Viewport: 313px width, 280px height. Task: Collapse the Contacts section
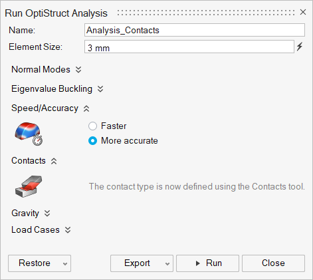[54, 161]
